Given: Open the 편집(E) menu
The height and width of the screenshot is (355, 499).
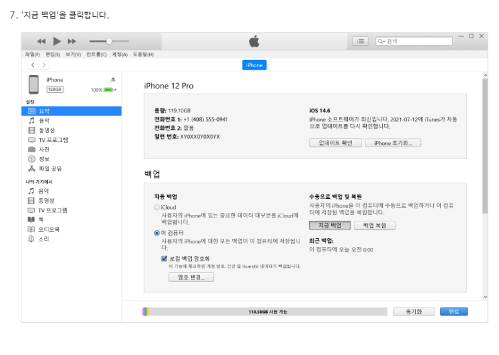Looking at the screenshot, I should [x=53, y=54].
